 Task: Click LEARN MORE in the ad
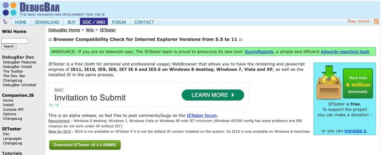point(213,95)
